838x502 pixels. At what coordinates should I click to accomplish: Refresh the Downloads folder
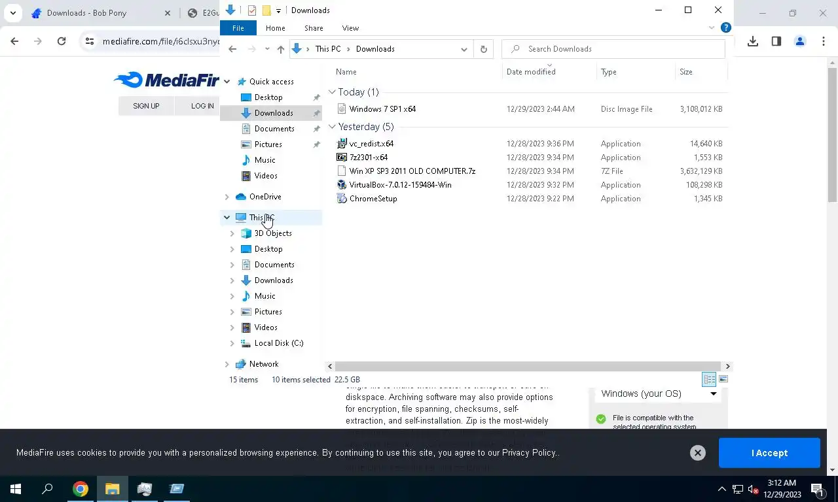point(484,49)
